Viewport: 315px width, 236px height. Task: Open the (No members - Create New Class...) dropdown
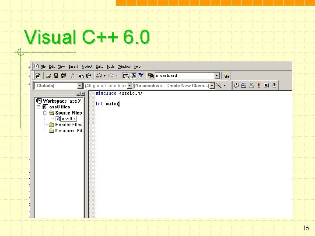[x=212, y=86]
